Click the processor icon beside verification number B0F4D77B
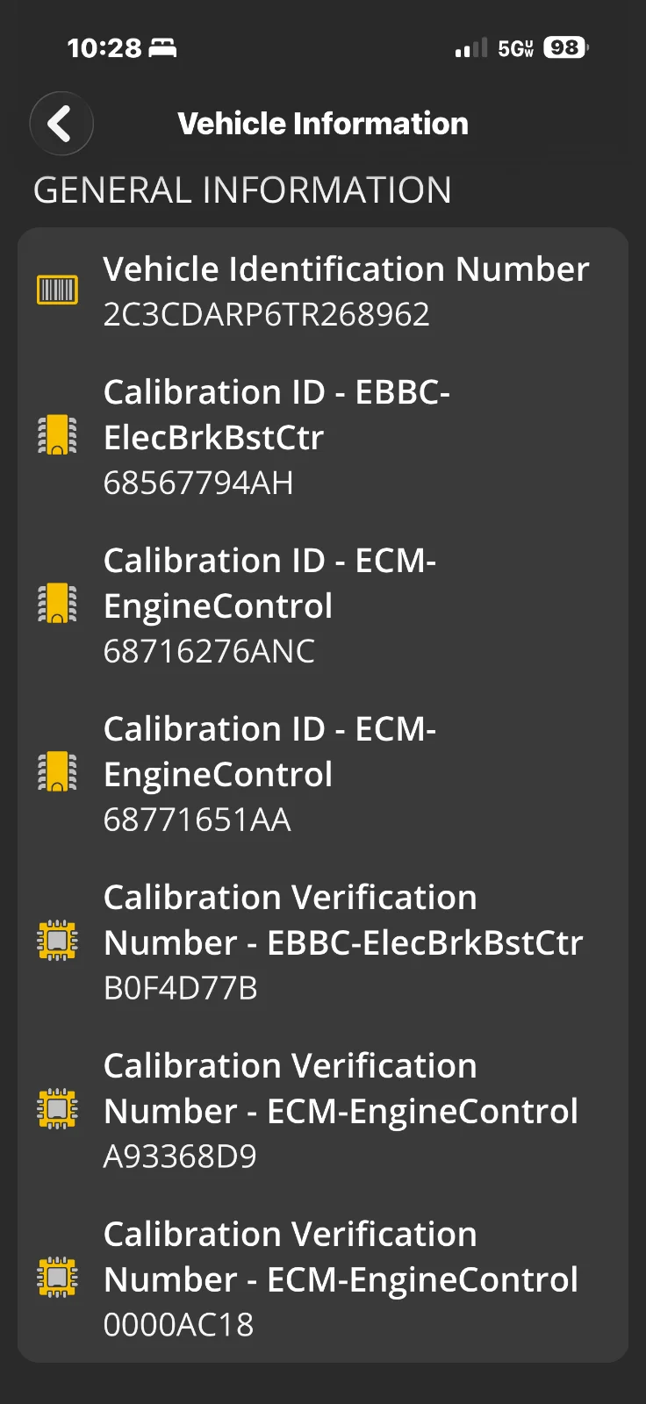The width and height of the screenshot is (646, 1404). point(57,941)
